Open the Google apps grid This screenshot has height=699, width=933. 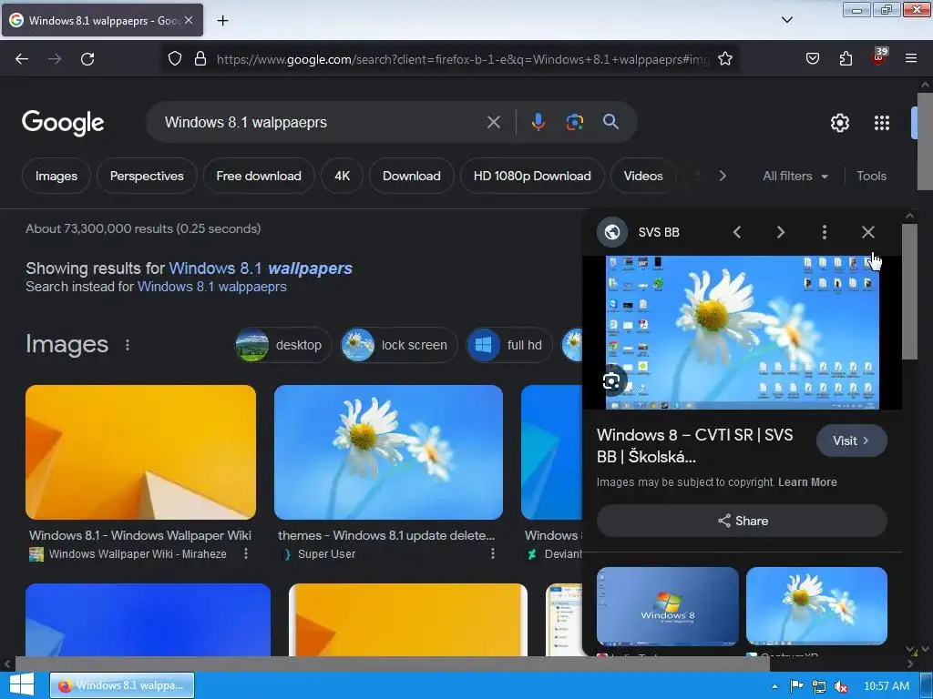pyautogui.click(x=882, y=123)
